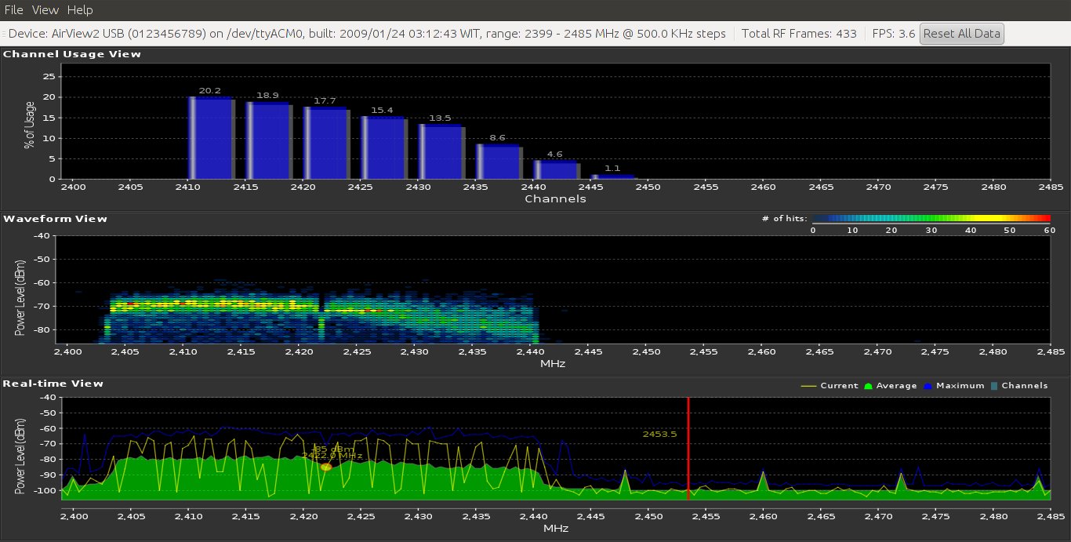This screenshot has width=1071, height=542.
Task: Click the 20.2% channel usage bar
Action: pos(211,138)
